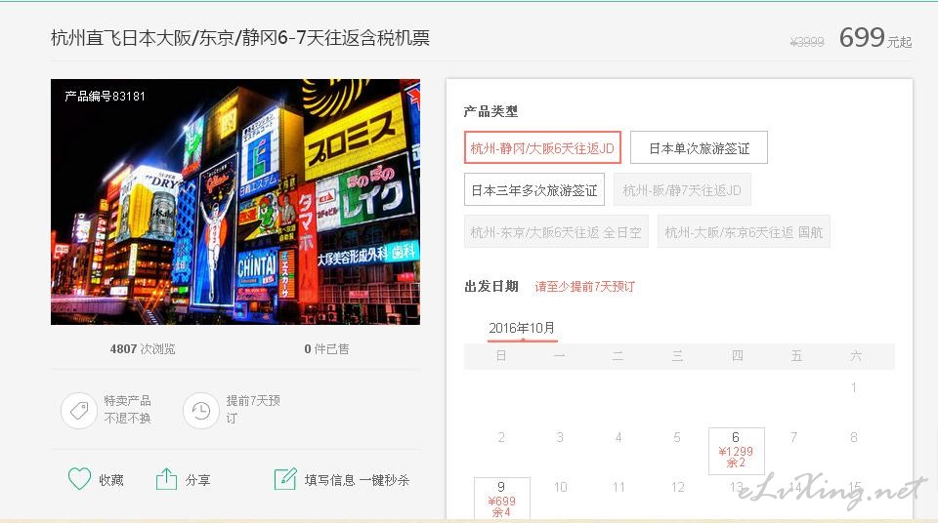Click the product title 杭州直飞日本大阪/东京/静冈
The width and height of the screenshot is (938, 523).
pos(240,38)
